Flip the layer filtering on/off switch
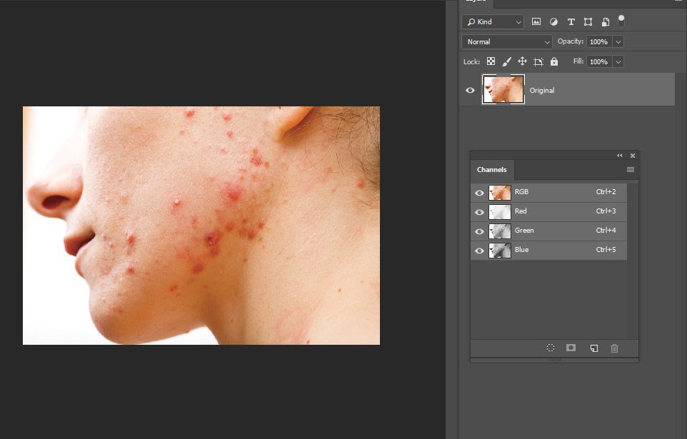The height and width of the screenshot is (439, 687). point(621,21)
